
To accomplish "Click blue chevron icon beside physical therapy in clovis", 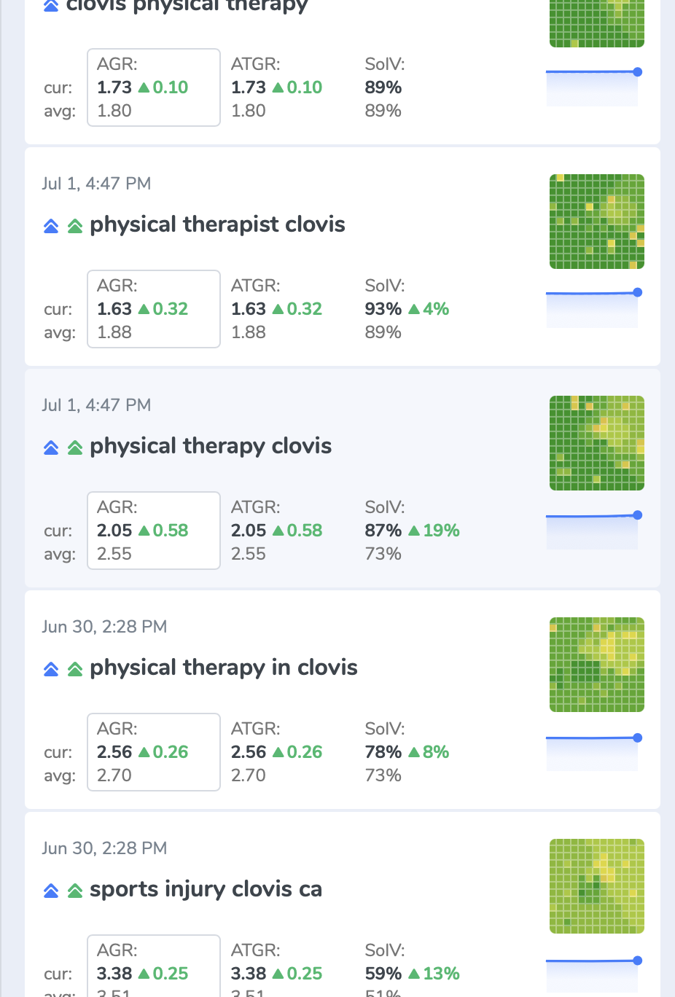I will pos(51,669).
